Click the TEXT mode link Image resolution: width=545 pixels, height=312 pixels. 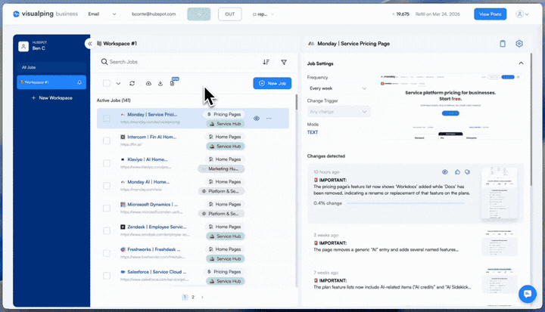click(x=313, y=132)
